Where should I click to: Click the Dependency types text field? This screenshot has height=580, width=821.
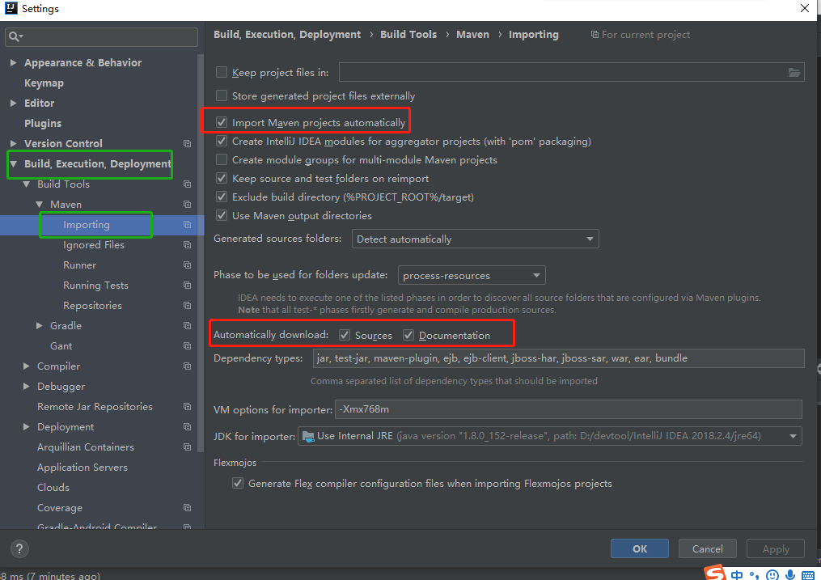[x=559, y=358]
